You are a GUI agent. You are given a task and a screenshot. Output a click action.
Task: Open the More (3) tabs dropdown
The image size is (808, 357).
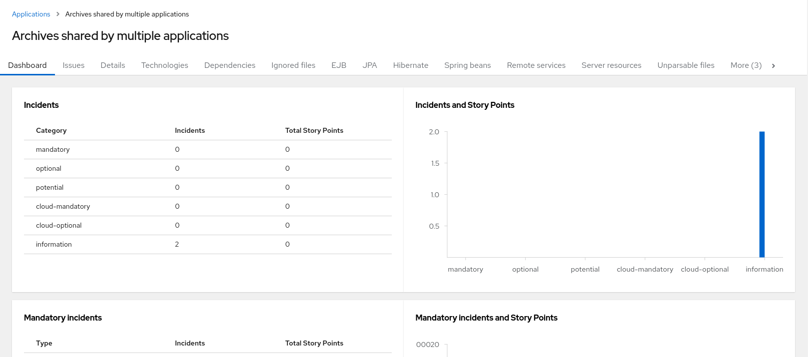click(746, 65)
